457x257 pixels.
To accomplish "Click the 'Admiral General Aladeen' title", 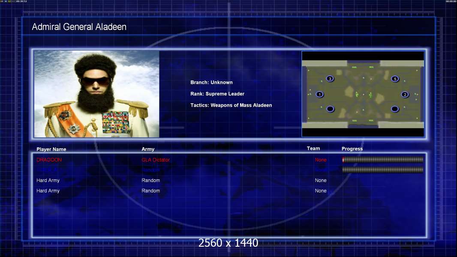I will pyautogui.click(x=79, y=27).
